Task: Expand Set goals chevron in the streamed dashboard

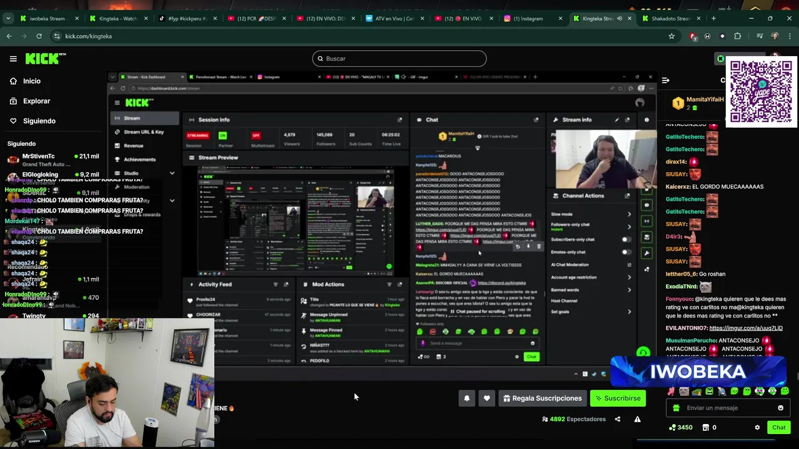Action: point(629,312)
